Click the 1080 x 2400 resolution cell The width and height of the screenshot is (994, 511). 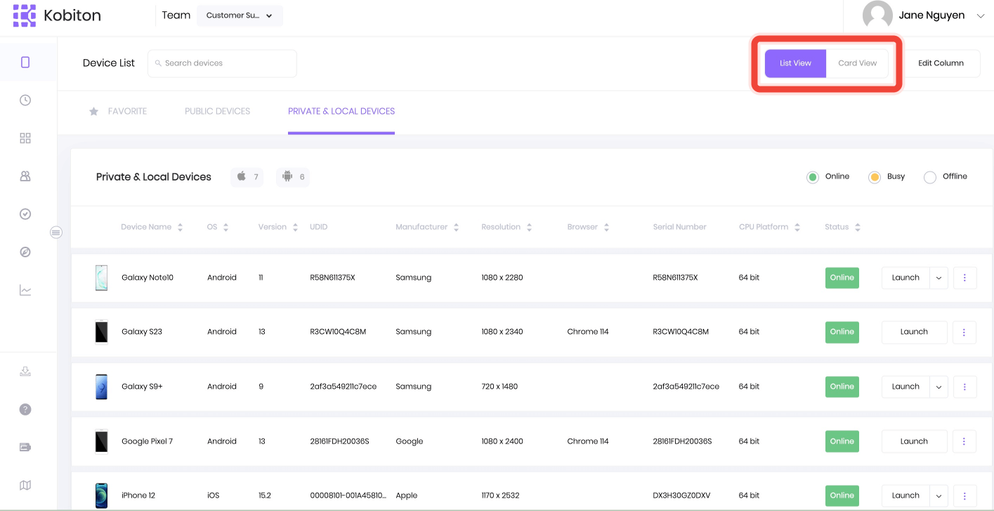click(502, 441)
